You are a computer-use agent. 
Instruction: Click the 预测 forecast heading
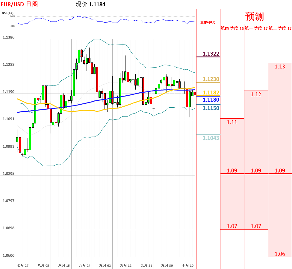[x=255, y=16]
